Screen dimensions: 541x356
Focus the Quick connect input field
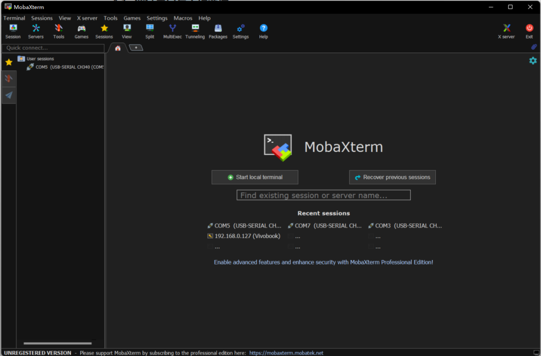tap(53, 48)
